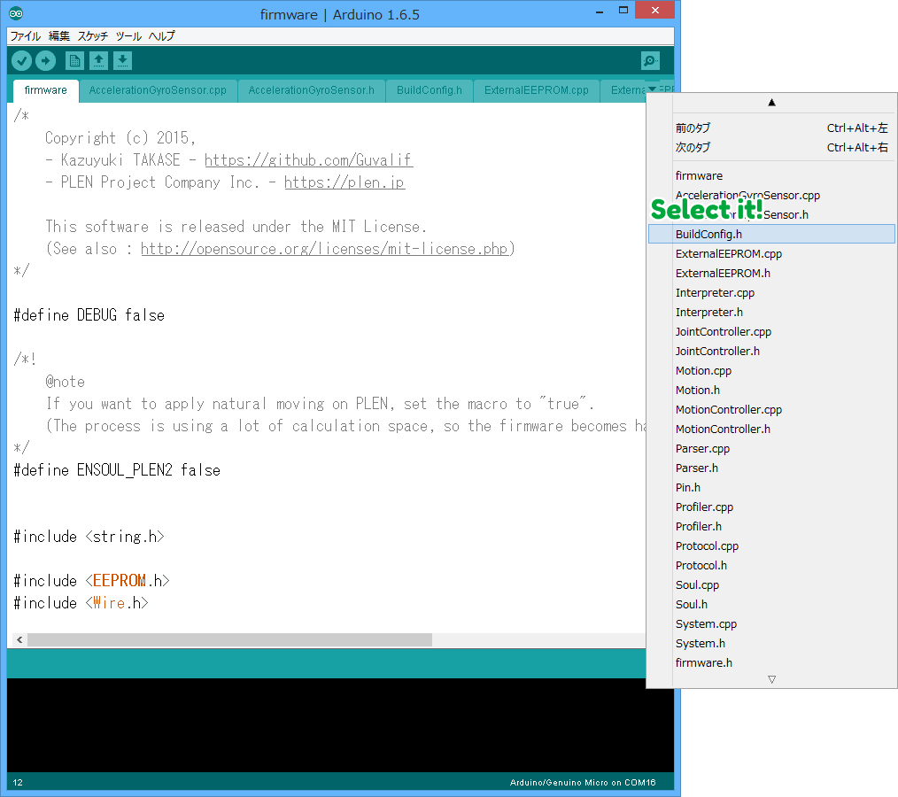The width and height of the screenshot is (898, 797).
Task: Click the menu scroll-up arrow
Action: (771, 103)
